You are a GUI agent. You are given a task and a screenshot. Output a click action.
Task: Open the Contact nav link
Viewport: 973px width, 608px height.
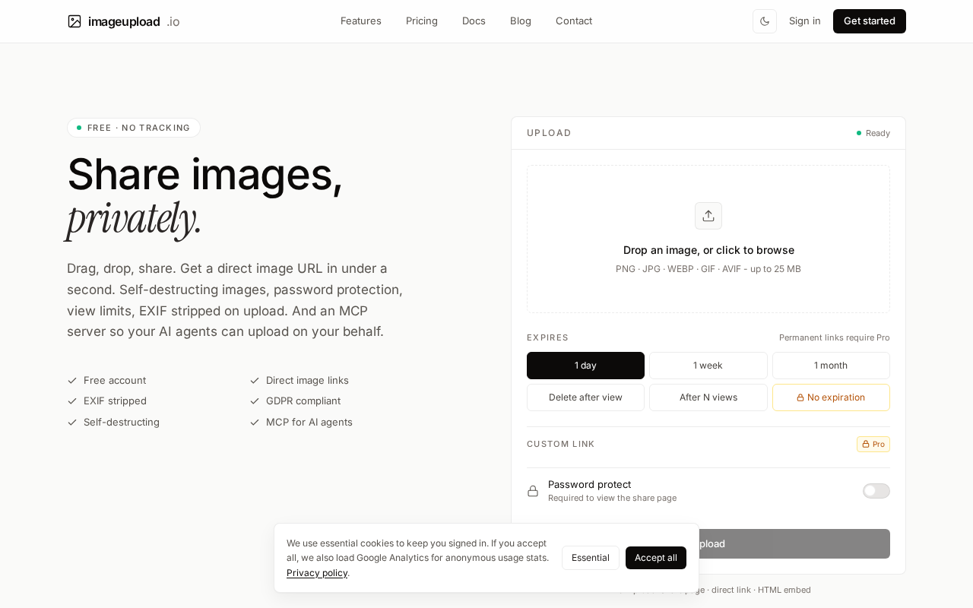point(574,21)
